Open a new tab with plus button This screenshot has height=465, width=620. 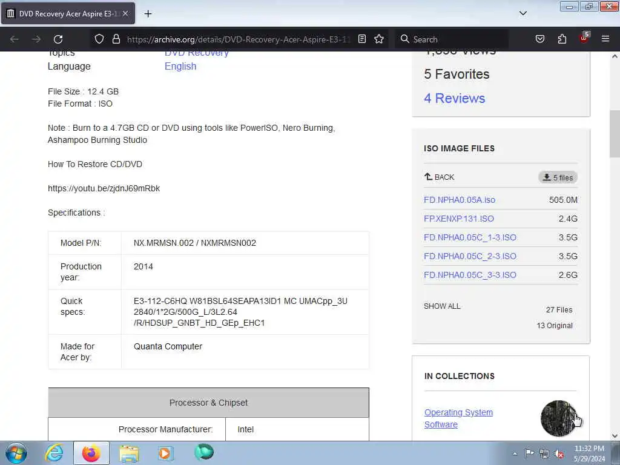pos(148,14)
